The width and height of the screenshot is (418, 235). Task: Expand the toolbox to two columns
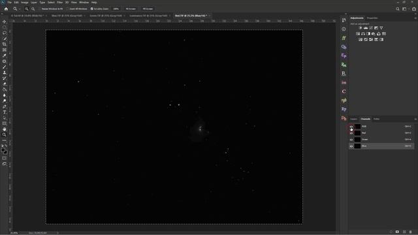pyautogui.click(x=2, y=14)
